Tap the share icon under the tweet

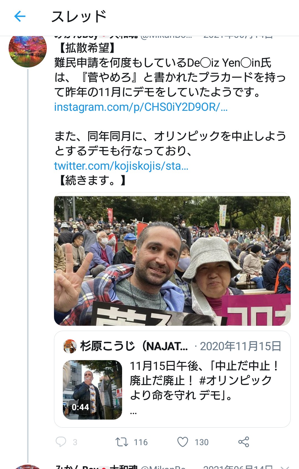click(244, 442)
